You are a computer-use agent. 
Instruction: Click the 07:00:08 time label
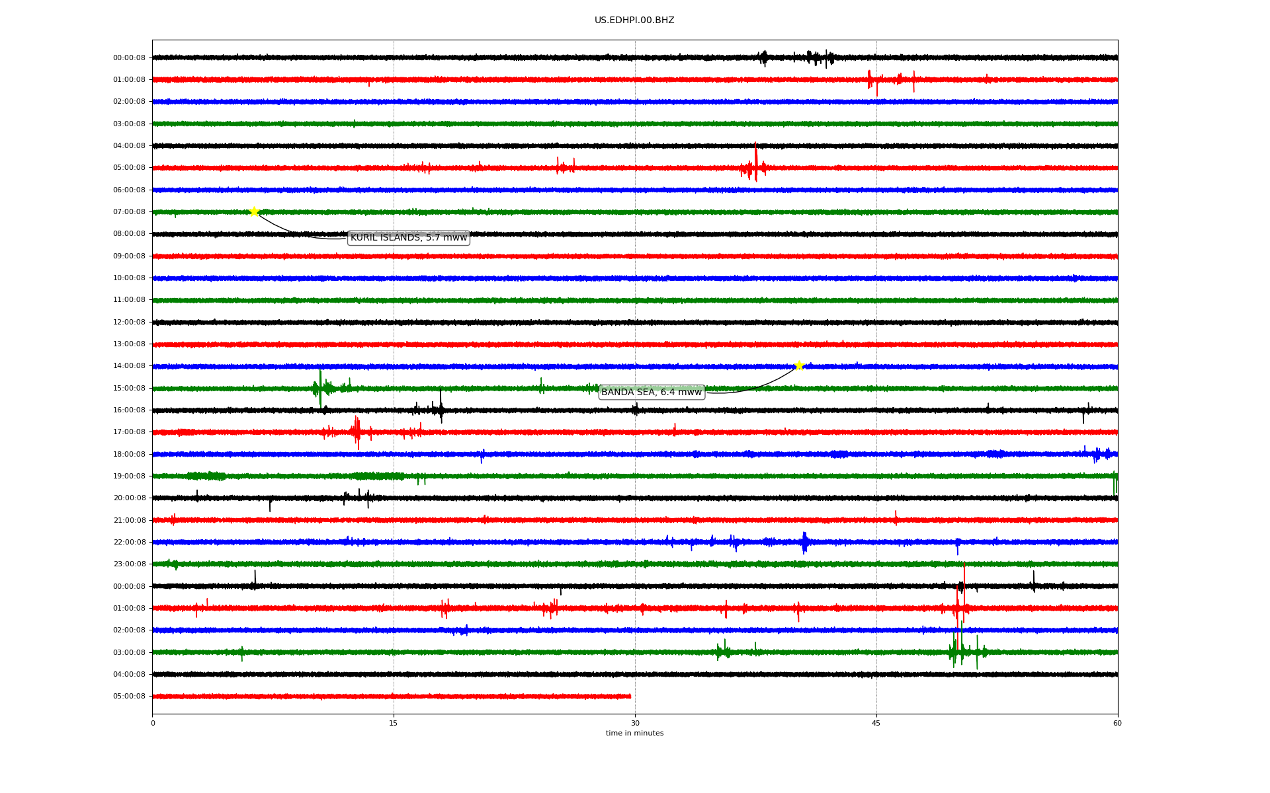(x=129, y=211)
